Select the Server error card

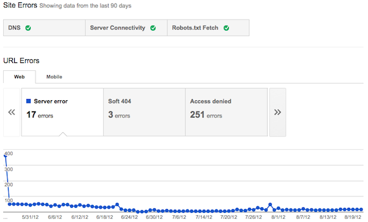(63, 112)
